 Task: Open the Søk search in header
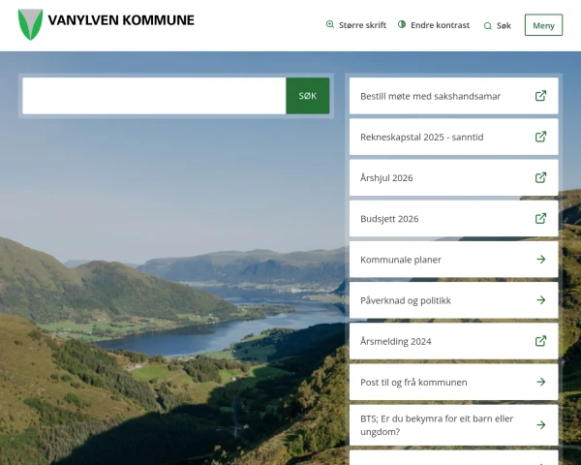click(497, 26)
